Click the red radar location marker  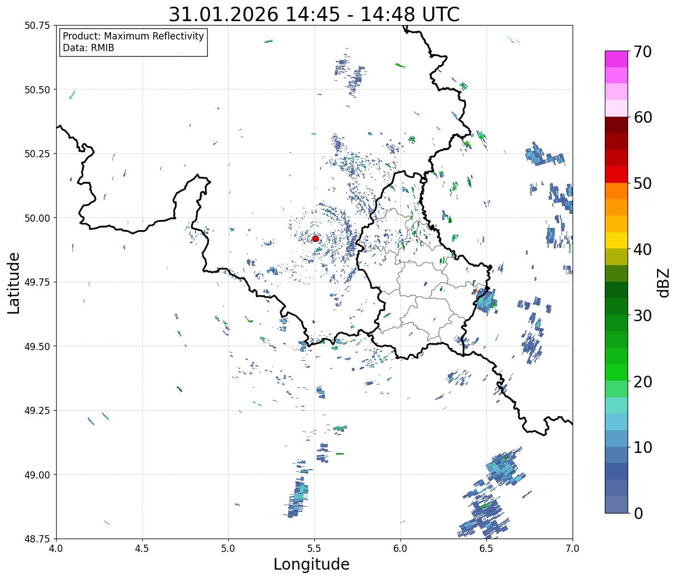(x=315, y=238)
